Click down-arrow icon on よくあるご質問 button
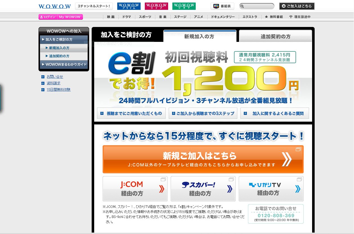Image resolution: width=354 pixels, height=234 pixels. pyautogui.click(x=245, y=113)
